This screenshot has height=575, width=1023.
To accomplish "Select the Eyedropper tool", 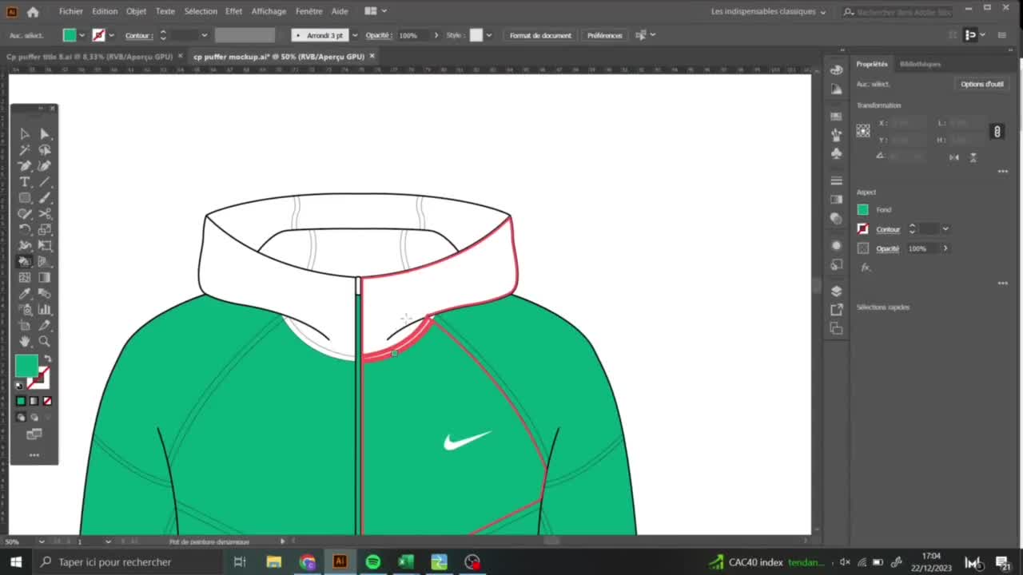I will click(x=25, y=294).
